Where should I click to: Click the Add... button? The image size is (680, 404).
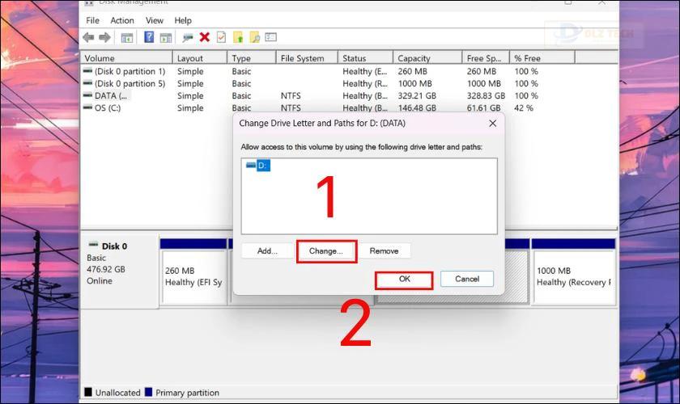[x=267, y=250]
